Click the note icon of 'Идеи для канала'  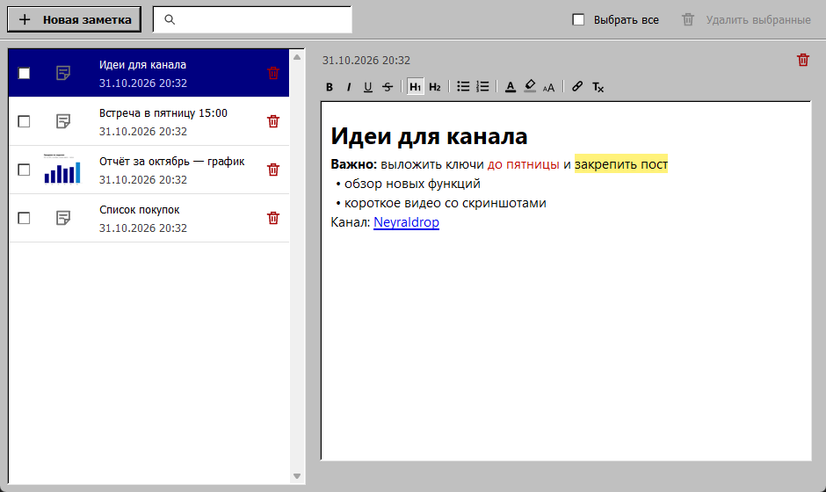click(x=63, y=73)
